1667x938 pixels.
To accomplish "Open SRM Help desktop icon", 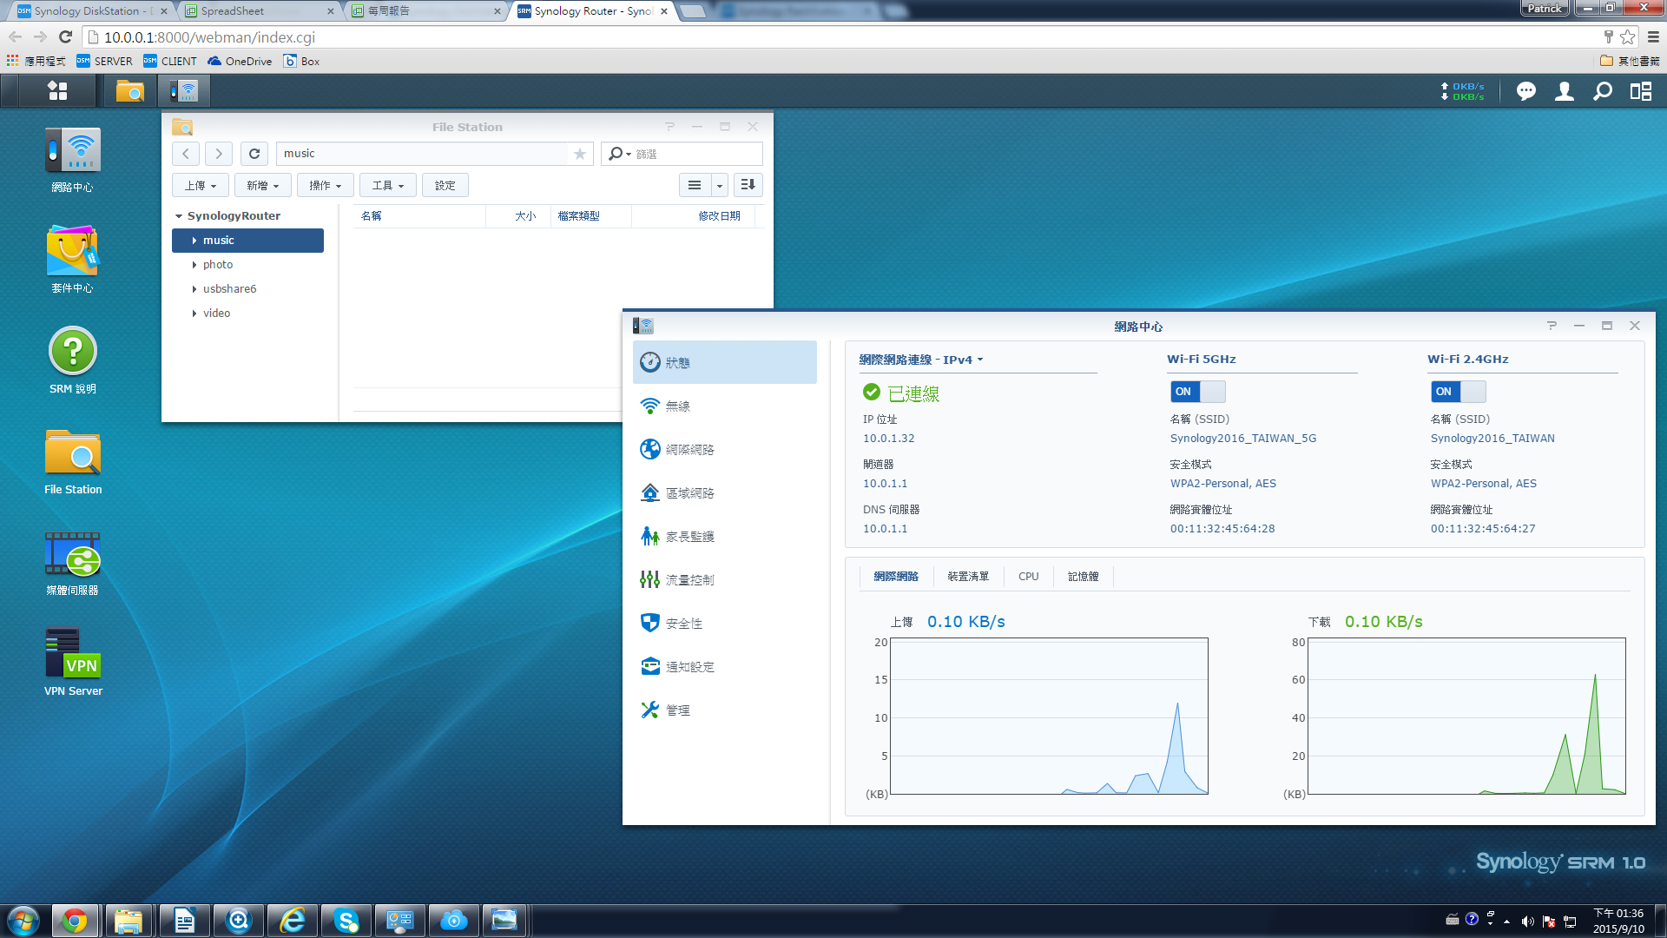I will pyautogui.click(x=72, y=360).
